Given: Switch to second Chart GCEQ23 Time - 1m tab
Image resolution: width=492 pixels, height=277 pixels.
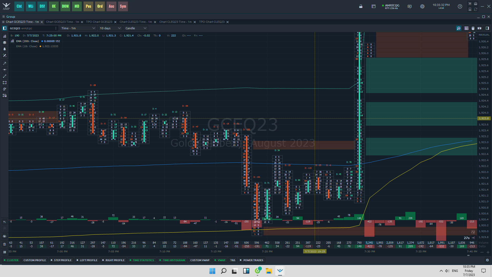Looking at the screenshot, I should point(63,22).
